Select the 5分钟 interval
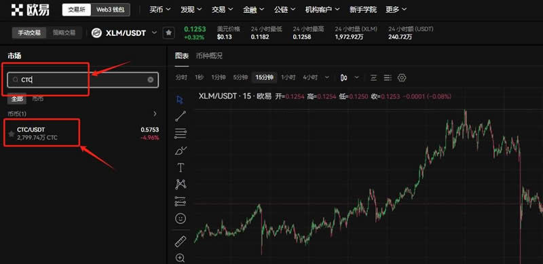The height and width of the screenshot is (264, 543). (240, 77)
